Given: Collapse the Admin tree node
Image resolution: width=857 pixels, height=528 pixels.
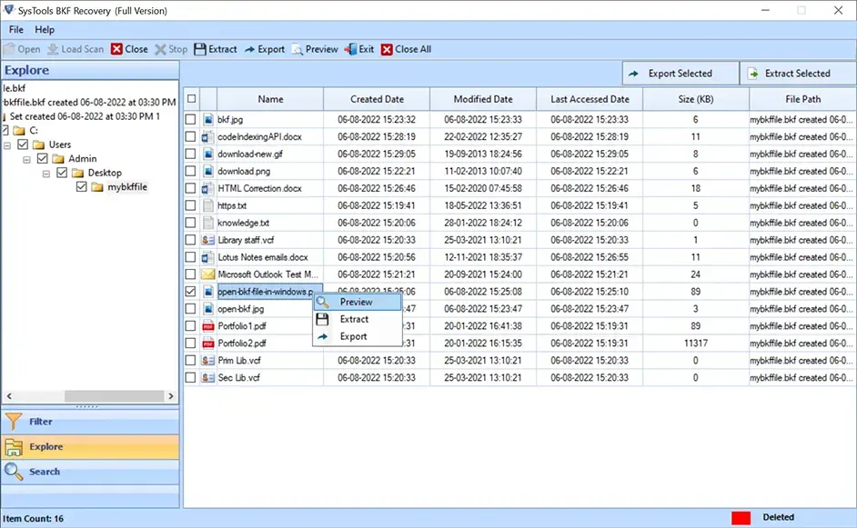Looking at the screenshot, I should 26,160.
